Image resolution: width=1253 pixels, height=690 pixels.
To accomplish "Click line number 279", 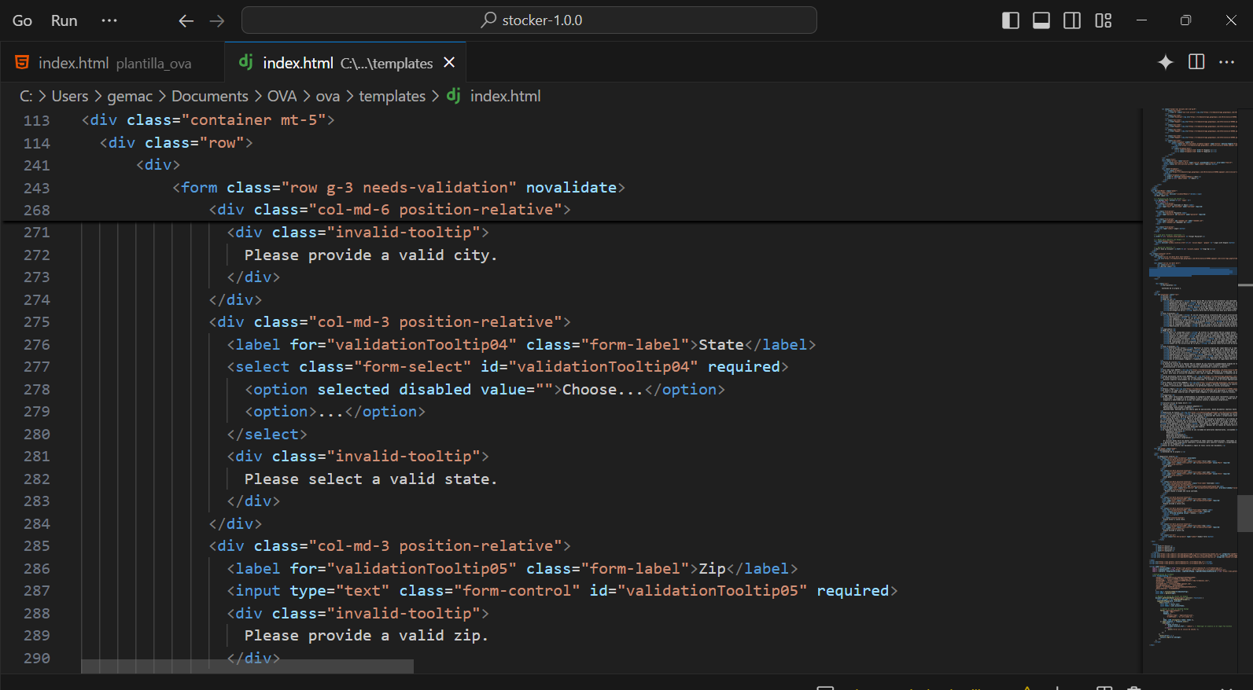I will click(36, 412).
